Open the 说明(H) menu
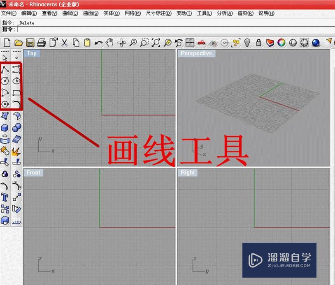The width and height of the screenshot is (335, 285). [x=266, y=13]
